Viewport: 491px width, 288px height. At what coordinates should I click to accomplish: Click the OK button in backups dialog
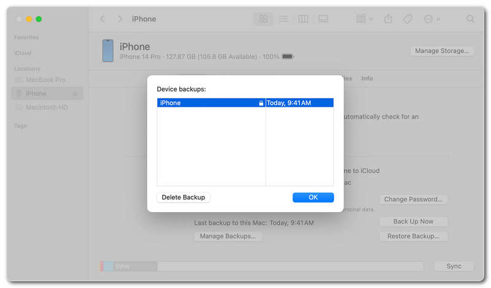[x=313, y=198]
